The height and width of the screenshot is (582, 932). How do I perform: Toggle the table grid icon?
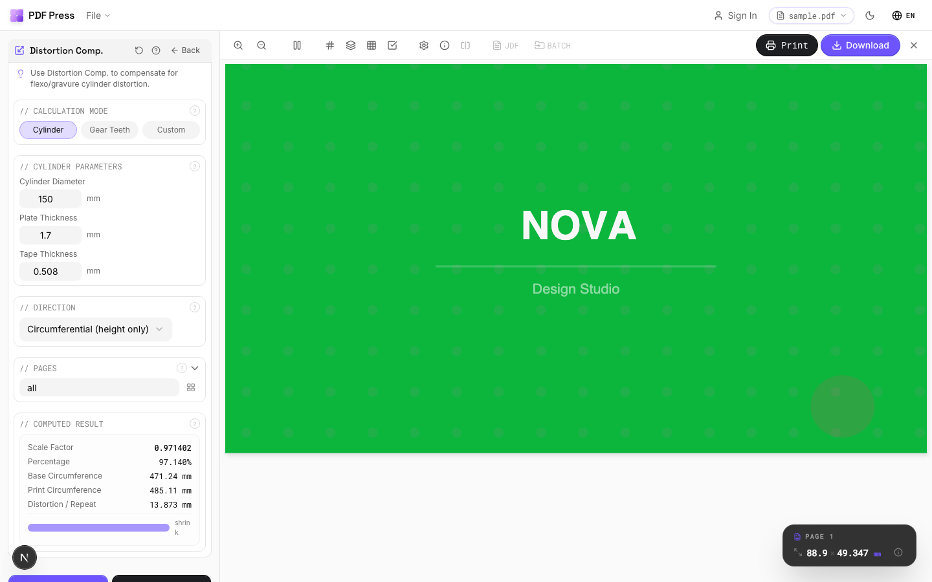372,45
